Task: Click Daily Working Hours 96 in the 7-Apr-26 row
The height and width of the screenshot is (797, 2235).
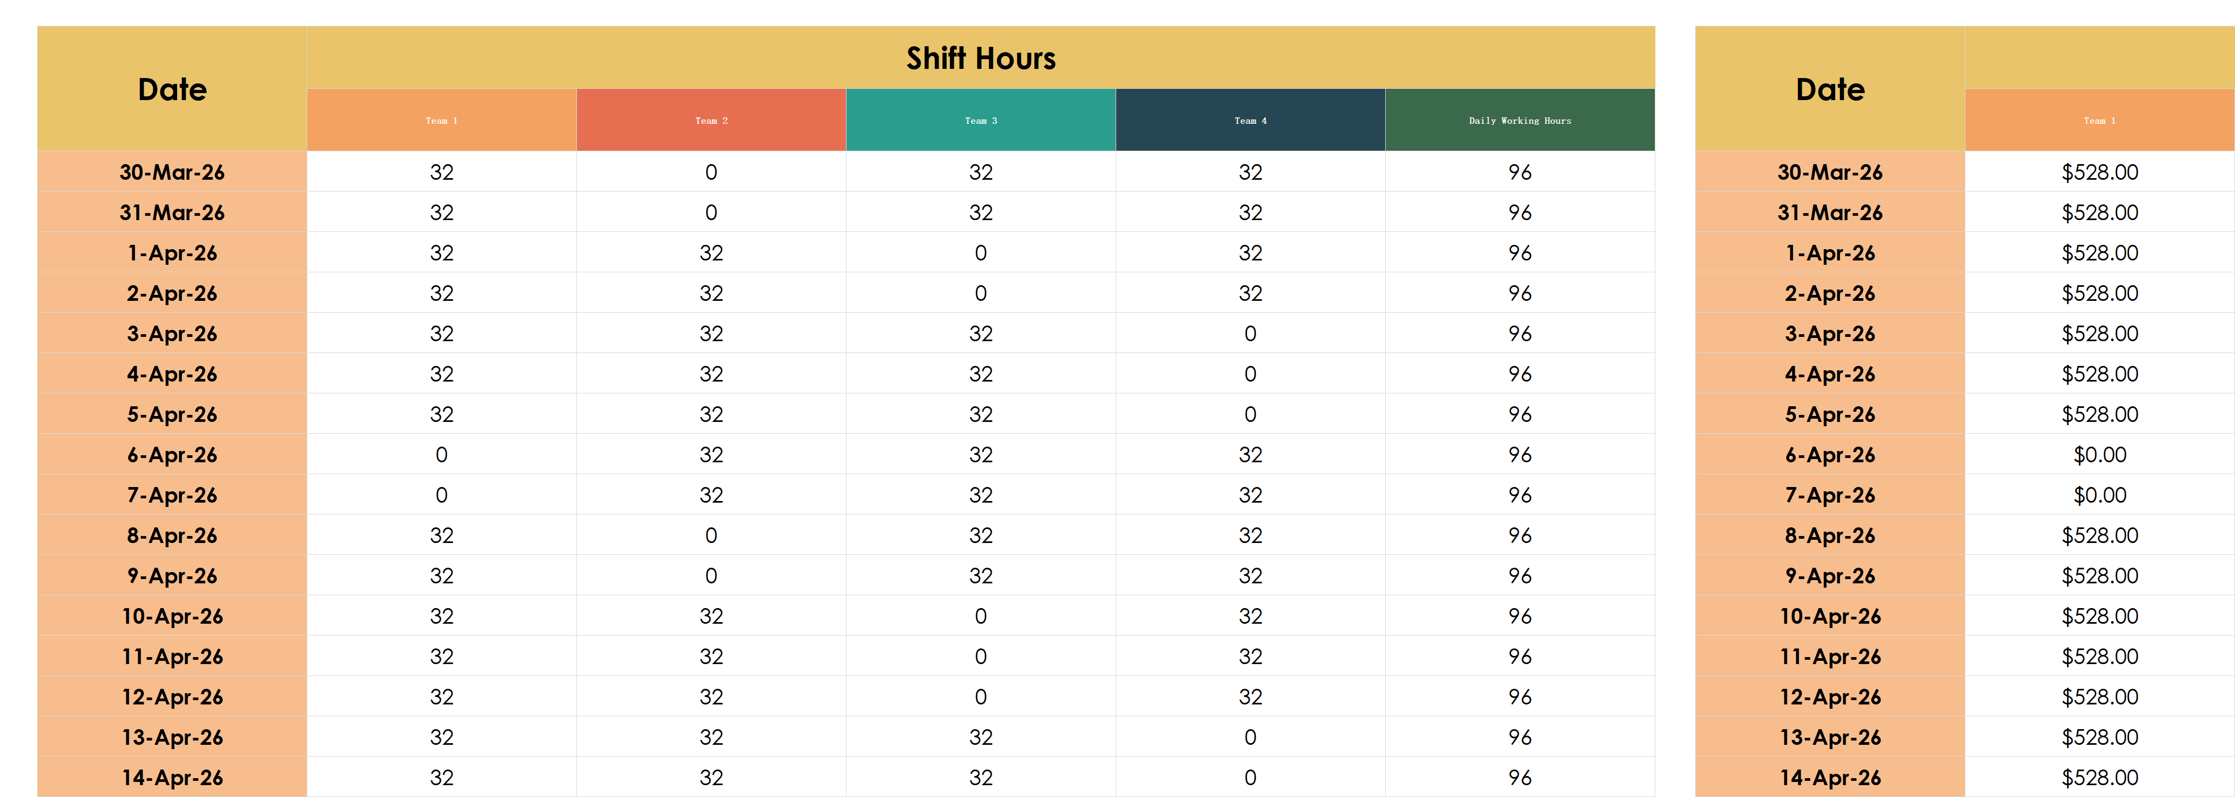Action: tap(1520, 495)
